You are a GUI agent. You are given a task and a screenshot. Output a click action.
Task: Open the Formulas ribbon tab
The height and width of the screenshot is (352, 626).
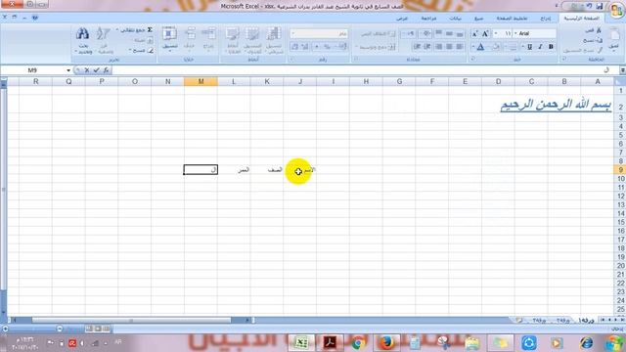point(478,19)
